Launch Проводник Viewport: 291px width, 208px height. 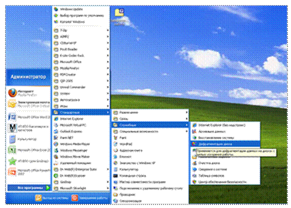click(x=150, y=195)
